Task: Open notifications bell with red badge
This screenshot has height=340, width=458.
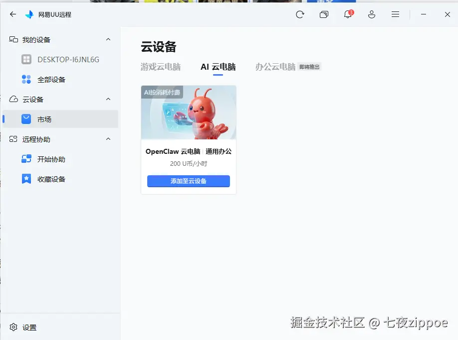Action: pos(348,14)
